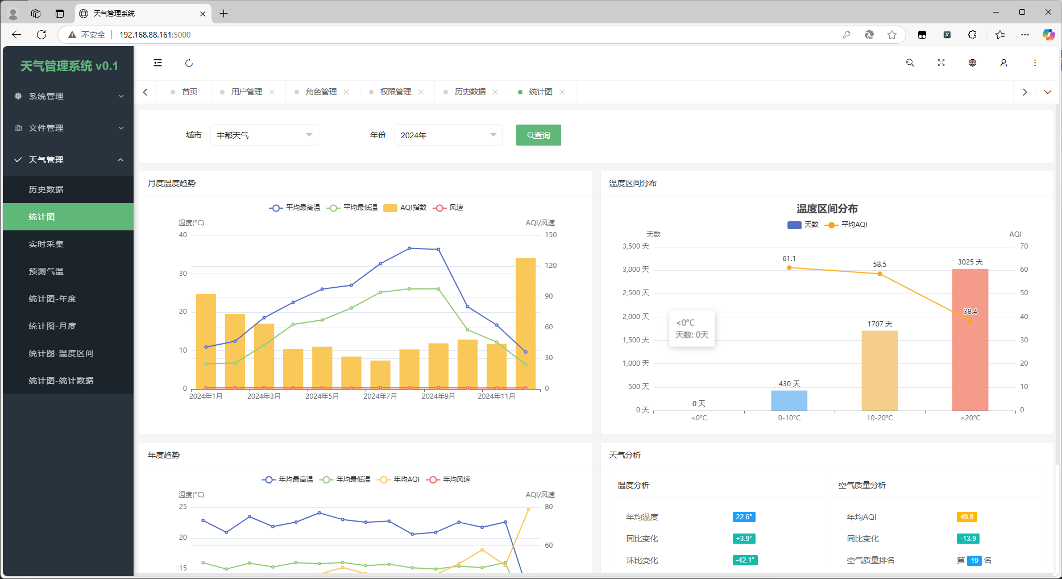Open 统计图-月度 sidebar link
The width and height of the screenshot is (1062, 579).
click(68, 326)
